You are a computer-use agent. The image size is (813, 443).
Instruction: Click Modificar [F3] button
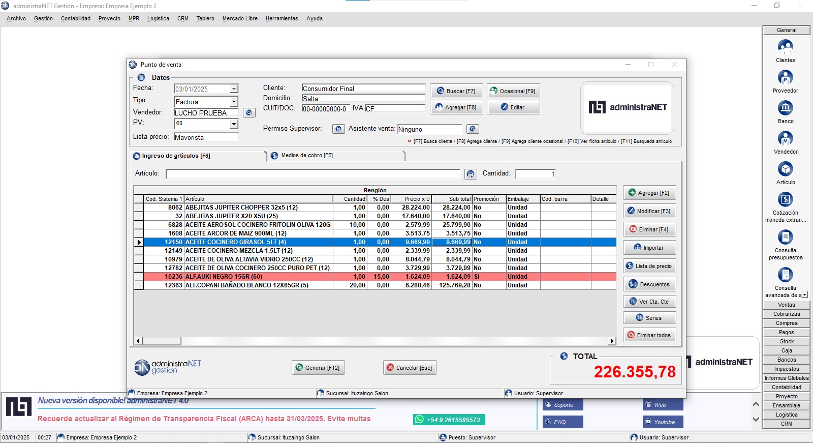point(649,211)
